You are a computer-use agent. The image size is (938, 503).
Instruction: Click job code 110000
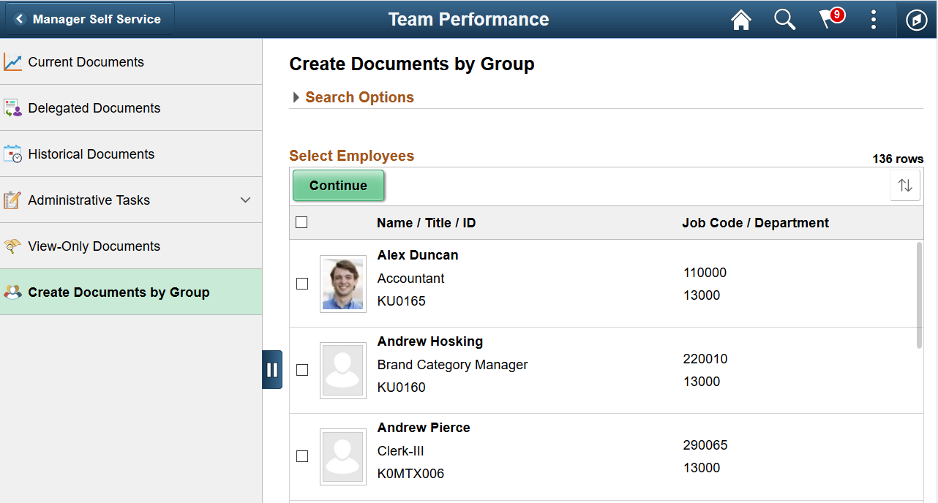(705, 273)
